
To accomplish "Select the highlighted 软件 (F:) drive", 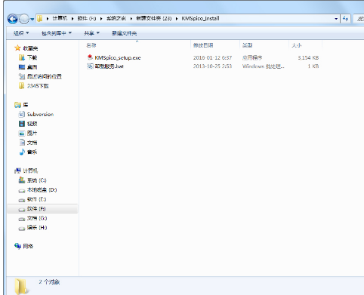I will pyautogui.click(x=42, y=209).
